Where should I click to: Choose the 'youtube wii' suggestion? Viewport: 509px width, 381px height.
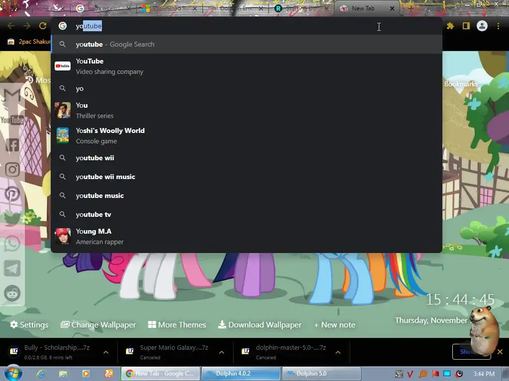247,158
